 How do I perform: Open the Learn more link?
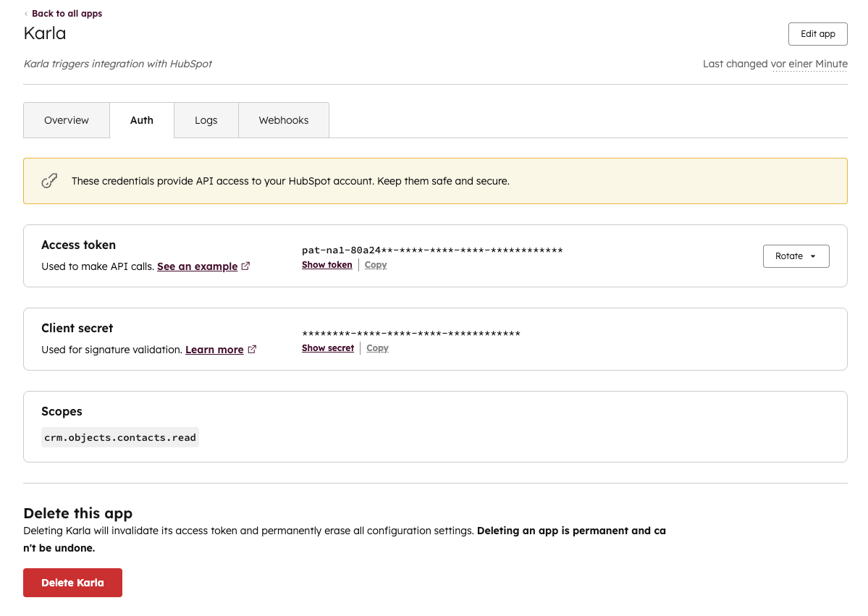[214, 349]
